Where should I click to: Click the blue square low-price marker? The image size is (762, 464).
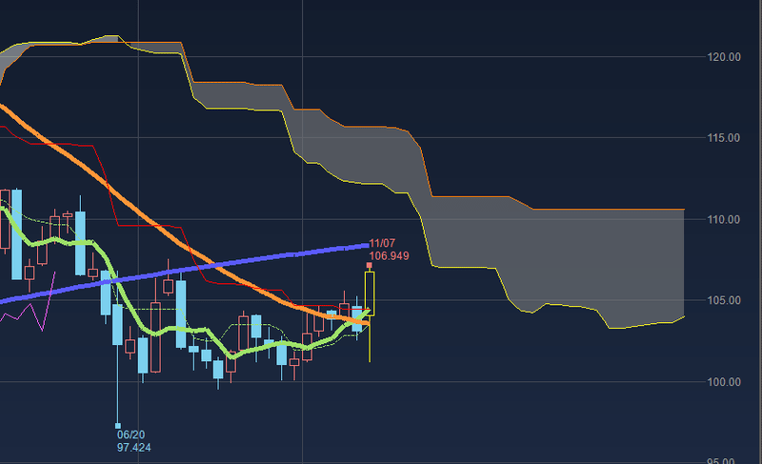point(117,426)
